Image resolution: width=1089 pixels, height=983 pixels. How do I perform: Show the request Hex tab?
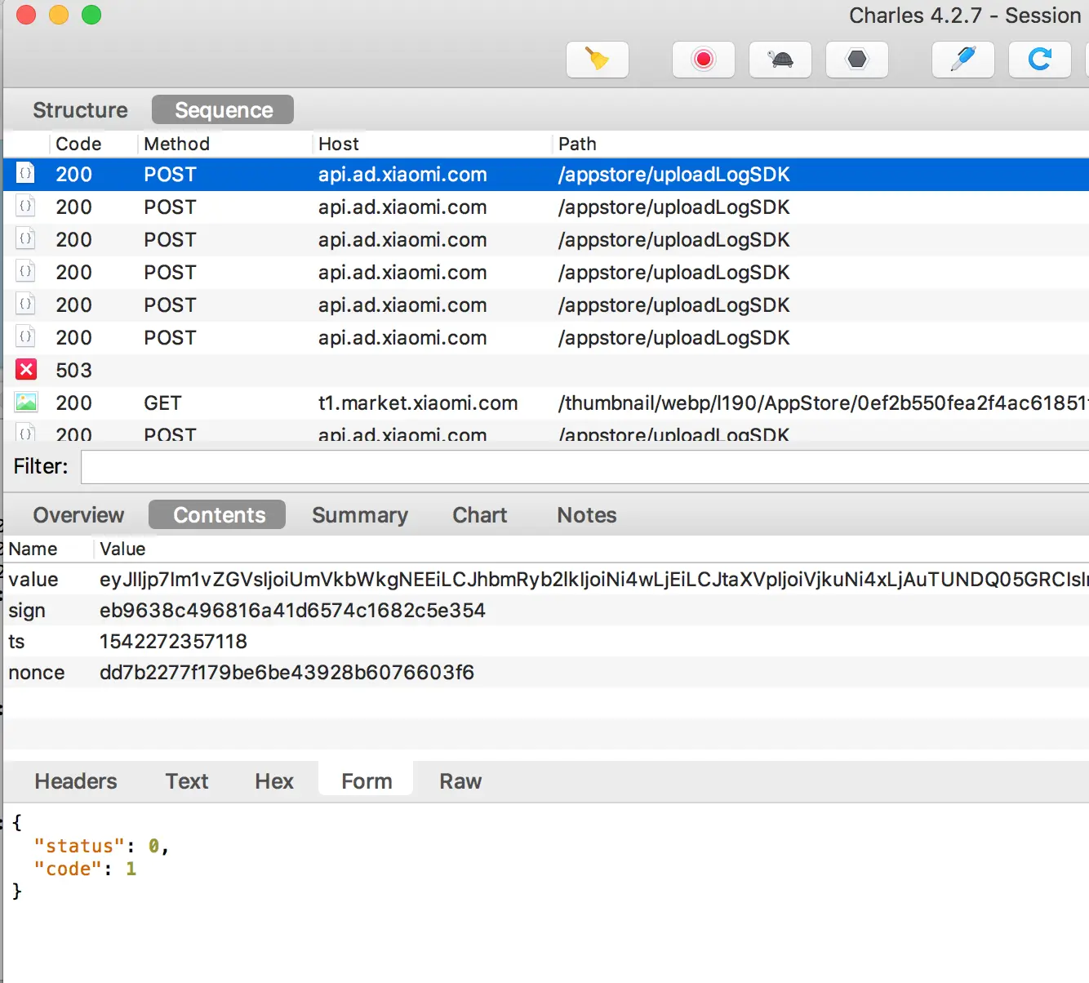tap(274, 781)
